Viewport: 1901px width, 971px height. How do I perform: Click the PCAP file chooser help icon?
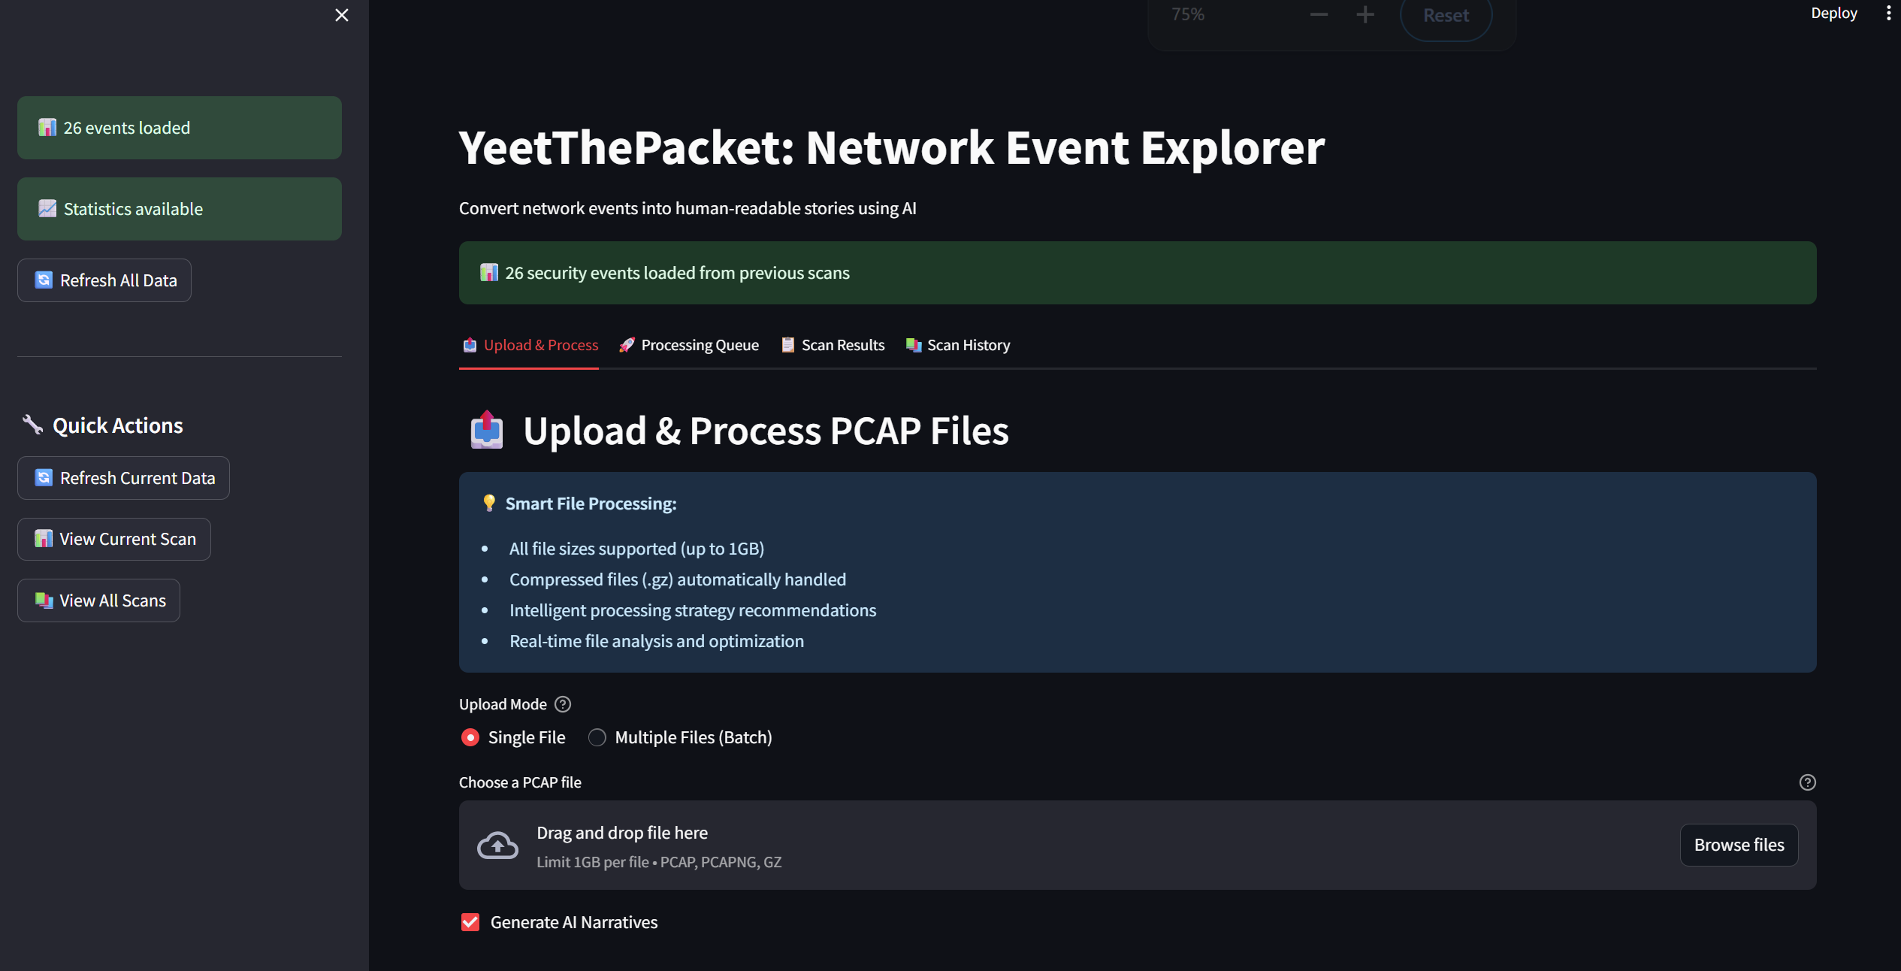(1807, 782)
